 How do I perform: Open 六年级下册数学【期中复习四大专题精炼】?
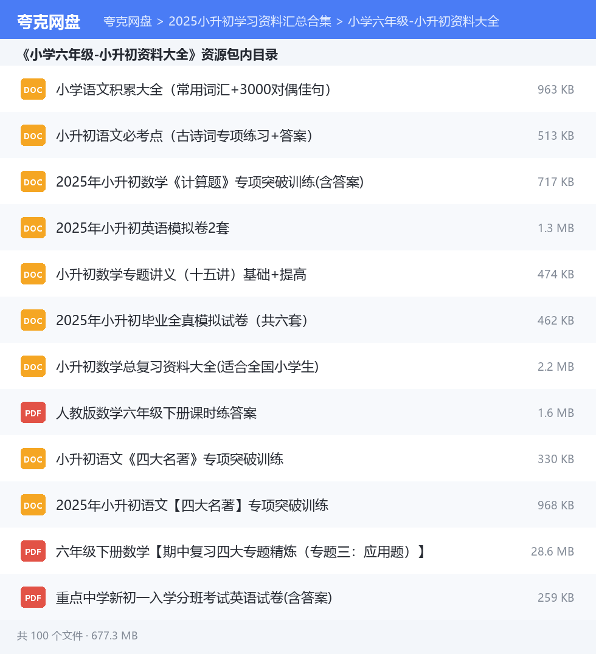[x=241, y=551]
